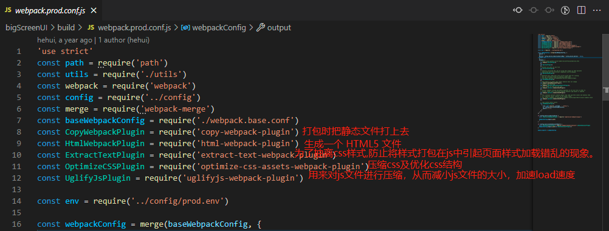Screen dimensions: 609x231
Task: Open webpackConfig symbol breadcrumb
Action: coord(219,27)
